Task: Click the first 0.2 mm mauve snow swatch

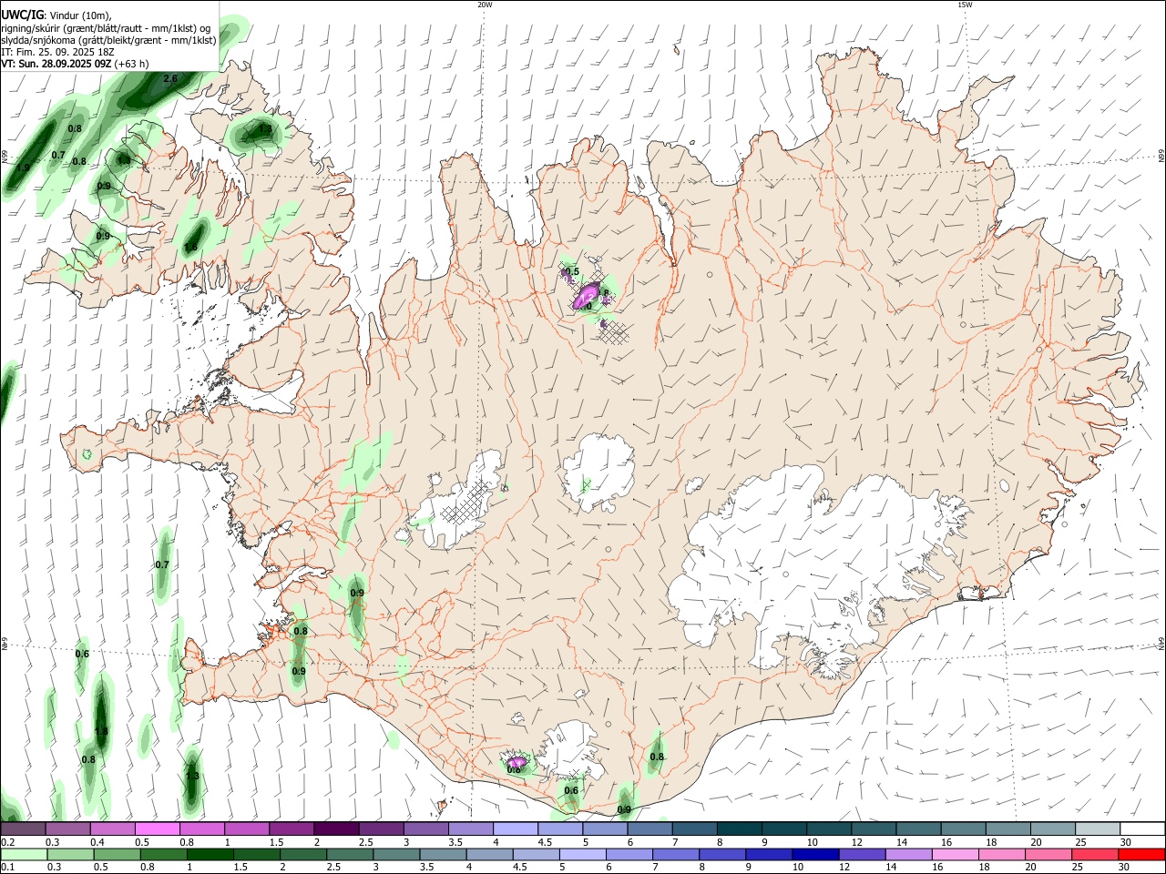Action: pos(23,828)
